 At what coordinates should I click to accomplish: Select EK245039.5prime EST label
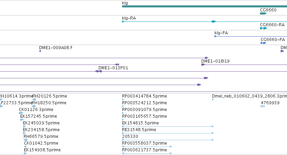pyautogui.click(x=41, y=123)
